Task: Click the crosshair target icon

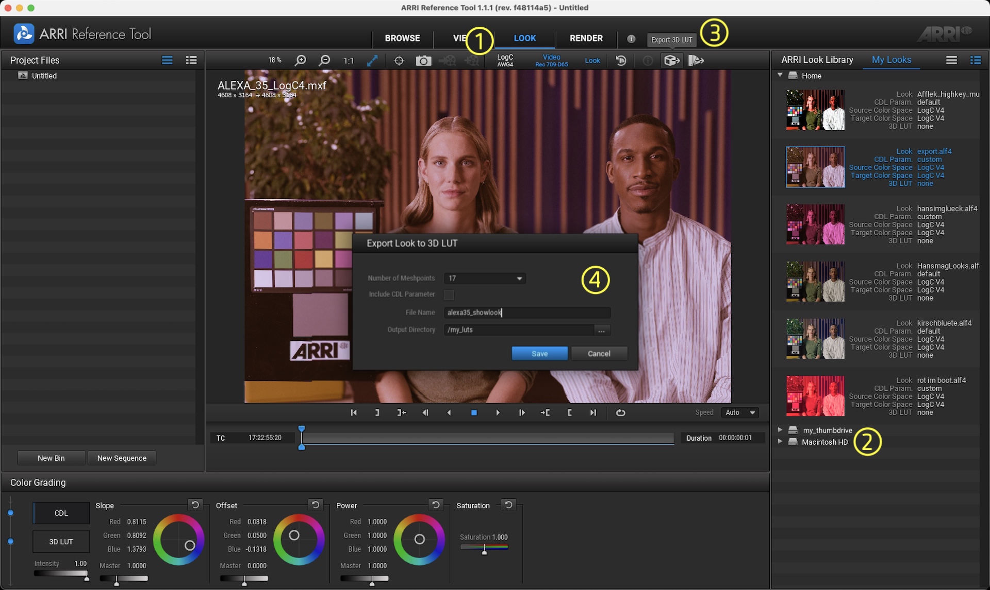Action: click(399, 61)
